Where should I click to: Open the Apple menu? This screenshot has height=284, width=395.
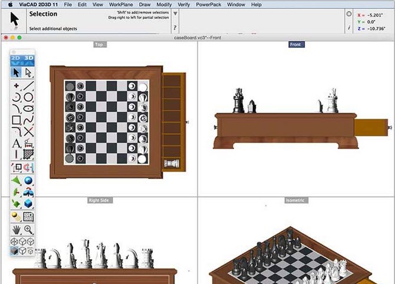[x=11, y=5]
